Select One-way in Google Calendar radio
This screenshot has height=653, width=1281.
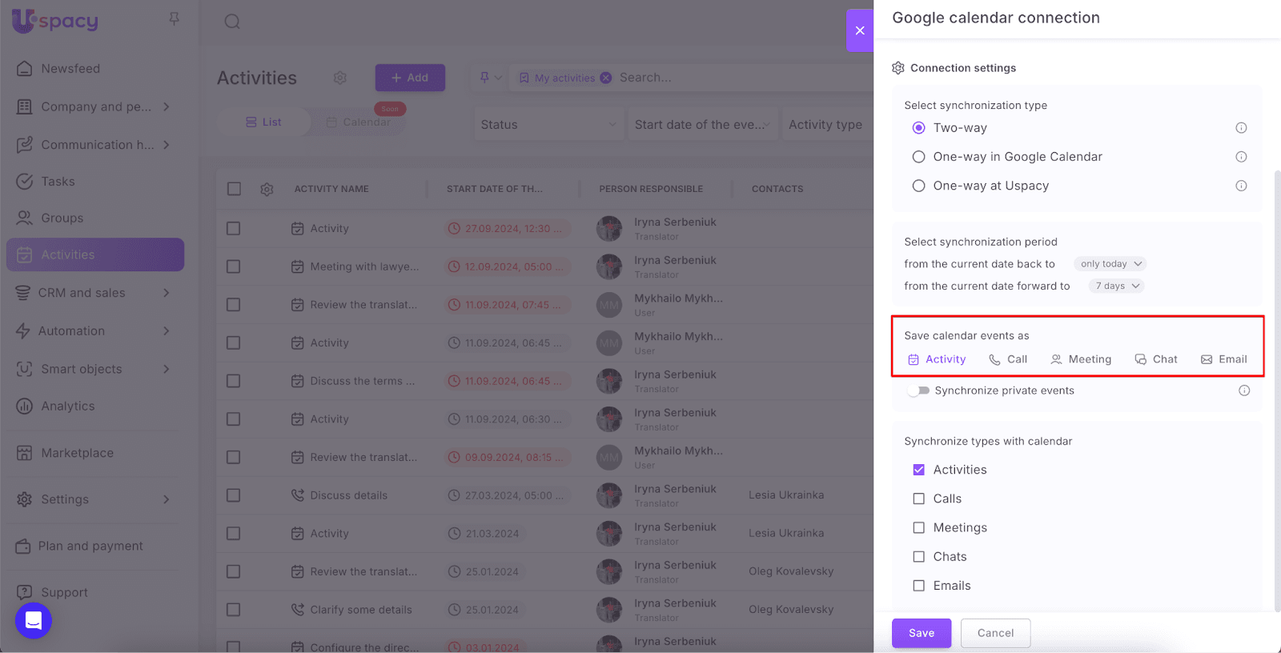[x=919, y=157]
